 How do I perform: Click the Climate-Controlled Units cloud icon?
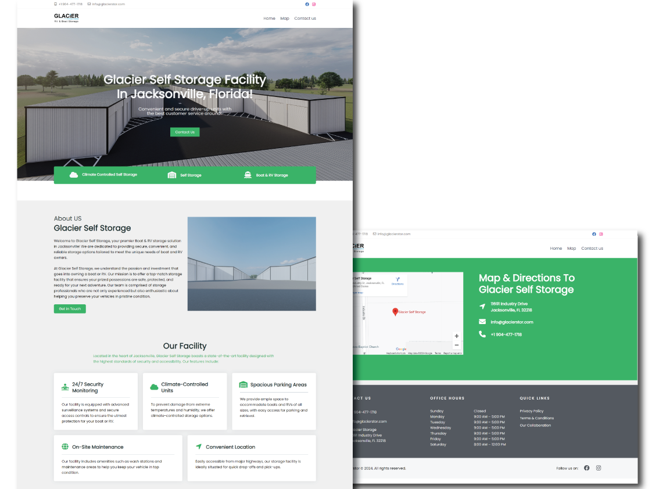click(154, 387)
